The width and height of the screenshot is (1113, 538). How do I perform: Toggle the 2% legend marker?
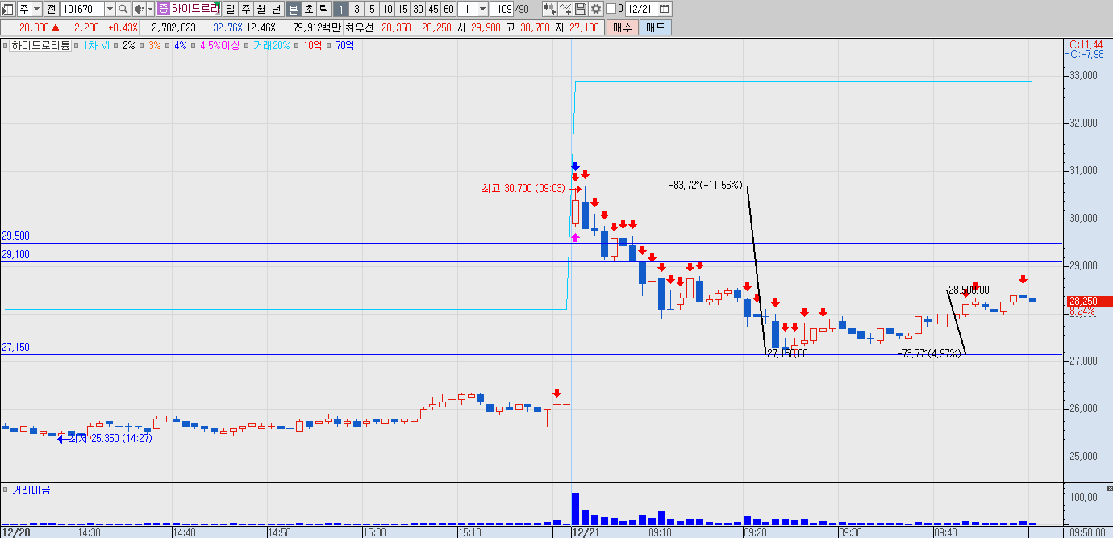(117, 46)
